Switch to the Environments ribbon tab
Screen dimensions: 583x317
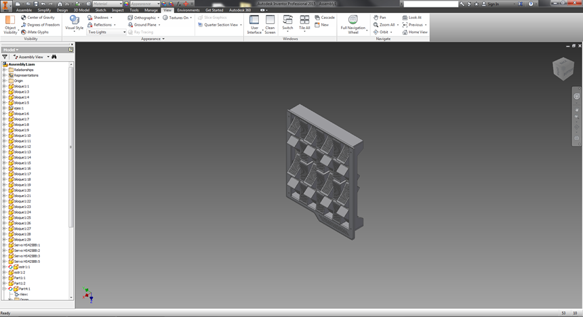[x=188, y=10]
